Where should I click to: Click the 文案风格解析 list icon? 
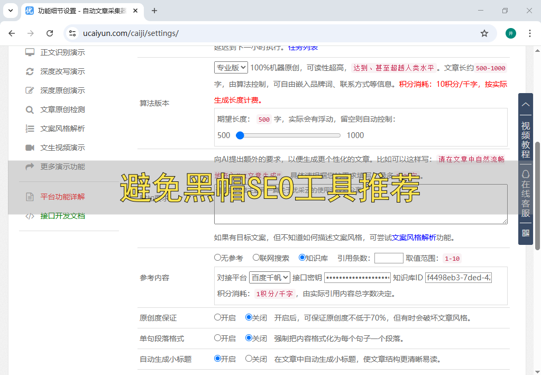pos(30,129)
